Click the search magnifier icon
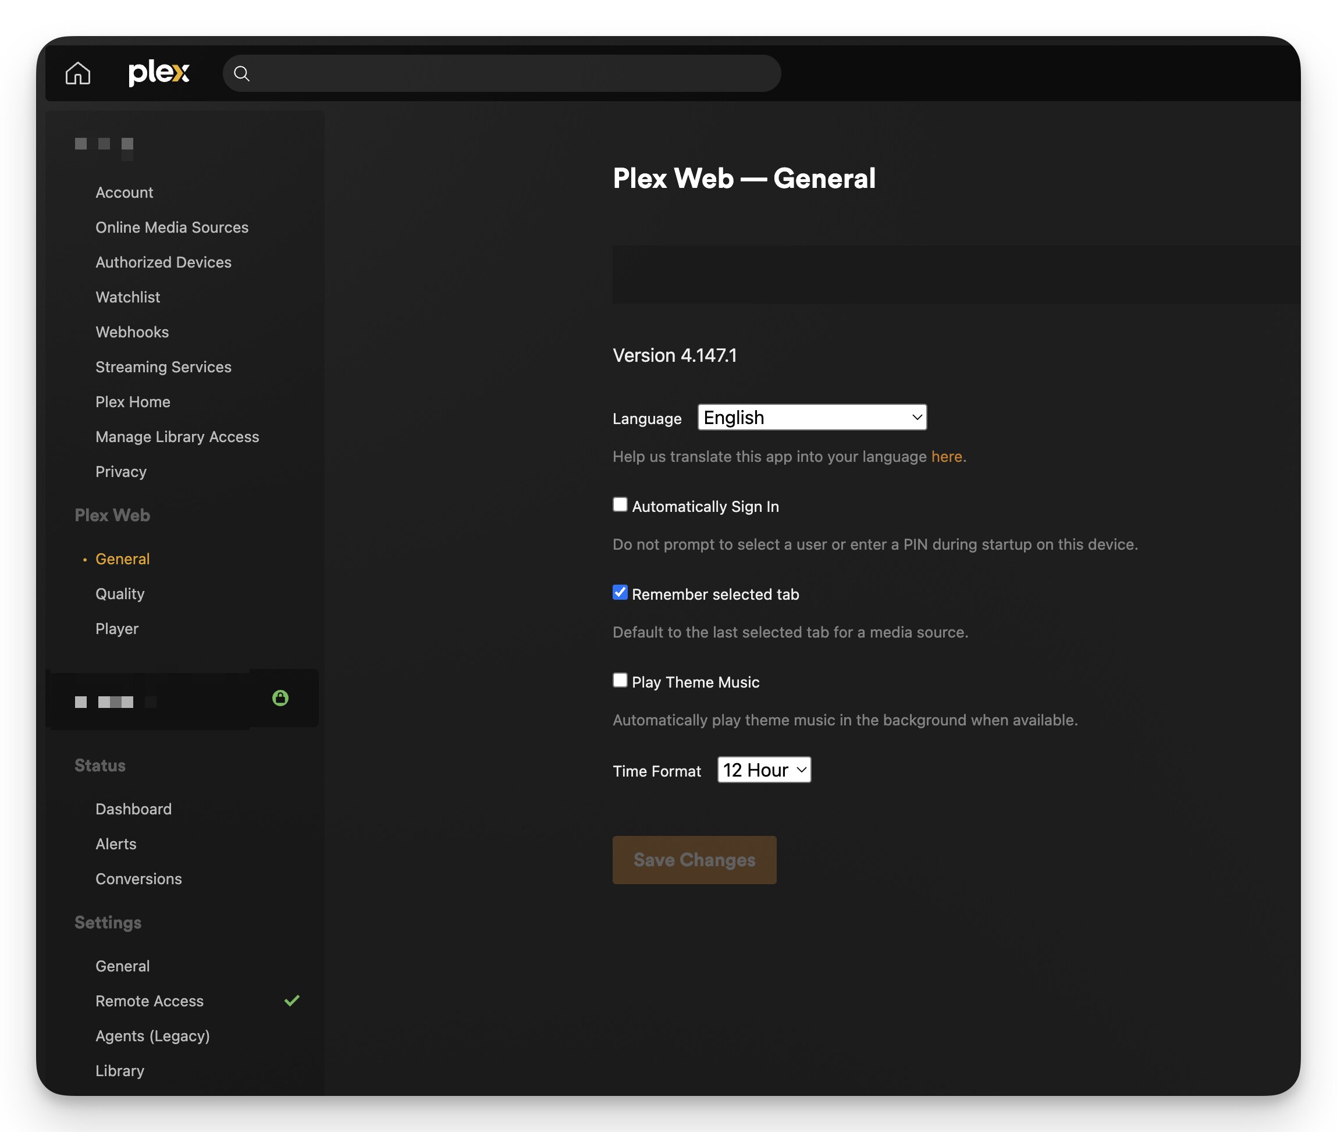Image resolution: width=1337 pixels, height=1132 pixels. click(241, 74)
